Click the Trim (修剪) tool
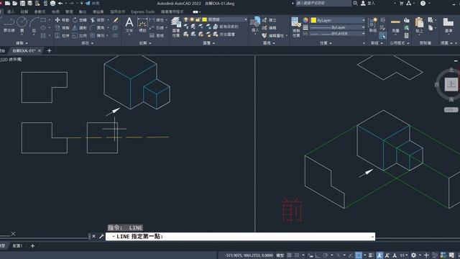The height and width of the screenshot is (259, 460). pos(98,20)
